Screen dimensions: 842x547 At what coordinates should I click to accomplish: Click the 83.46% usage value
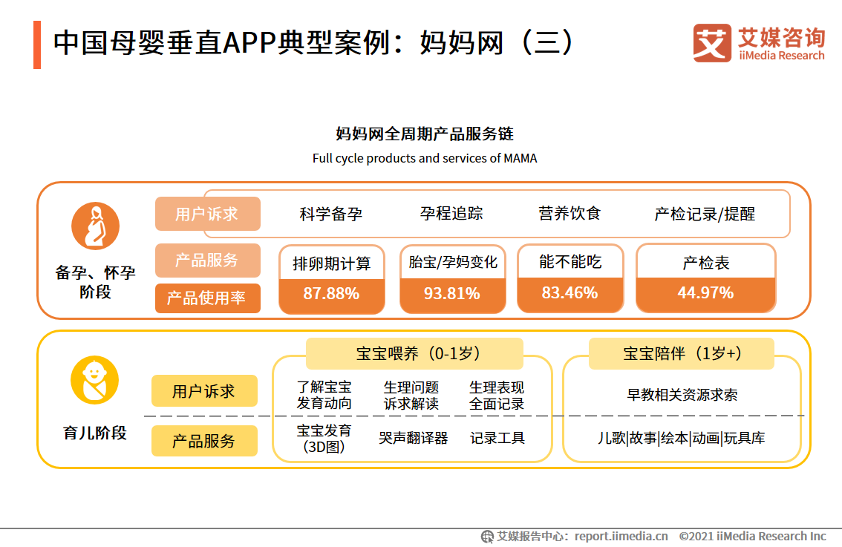coord(570,292)
